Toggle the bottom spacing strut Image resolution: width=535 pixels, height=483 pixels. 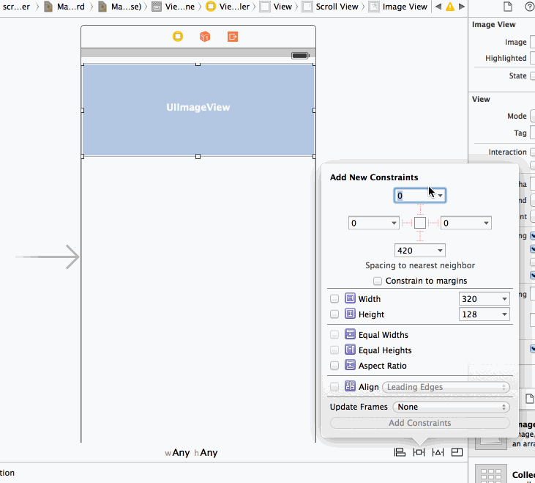pyautogui.click(x=420, y=236)
